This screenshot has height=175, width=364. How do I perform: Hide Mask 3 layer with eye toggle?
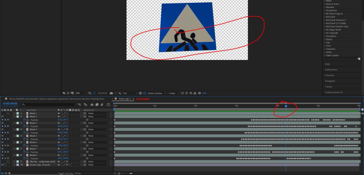pos(3,123)
